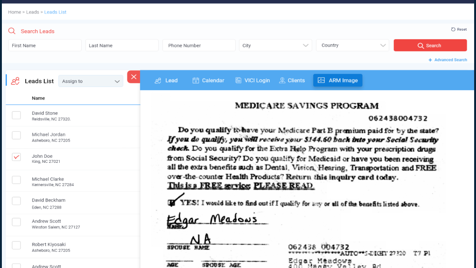This screenshot has height=268, width=476.
Task: Navigate to Leads breadcrumb
Action: tap(33, 12)
